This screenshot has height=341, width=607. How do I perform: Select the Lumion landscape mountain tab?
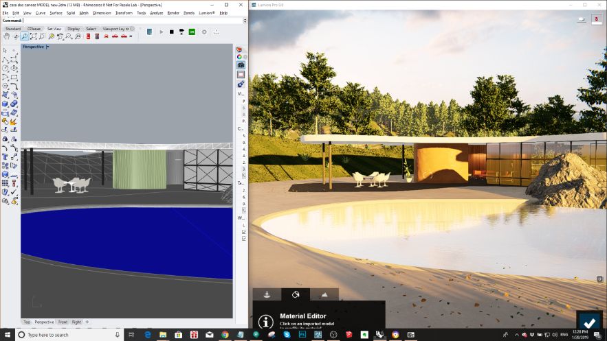click(324, 294)
